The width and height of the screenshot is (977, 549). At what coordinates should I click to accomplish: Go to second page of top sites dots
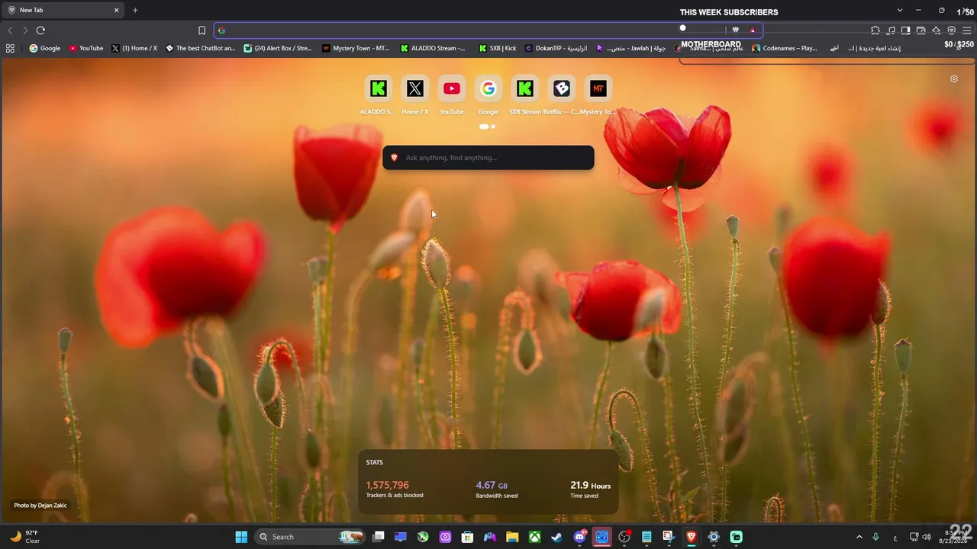(493, 127)
